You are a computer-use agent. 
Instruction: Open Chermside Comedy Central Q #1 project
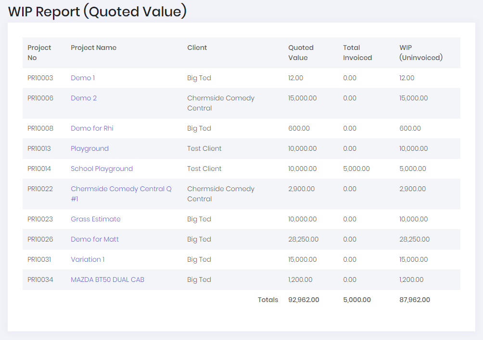(x=121, y=194)
